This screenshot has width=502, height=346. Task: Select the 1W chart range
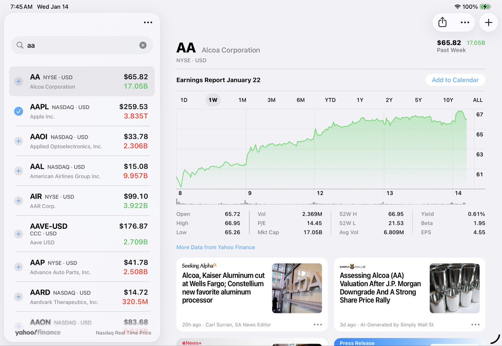click(x=213, y=100)
